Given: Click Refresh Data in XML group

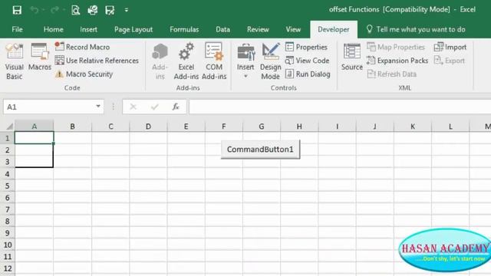Looking at the screenshot, I should [392, 74].
